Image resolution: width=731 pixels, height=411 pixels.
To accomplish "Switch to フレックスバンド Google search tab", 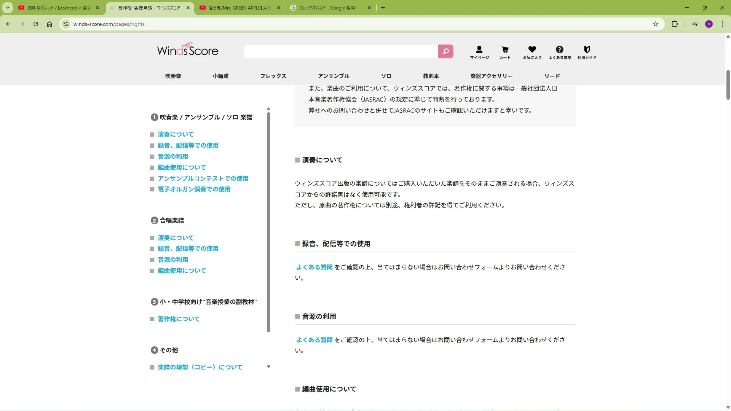I will coord(327,8).
